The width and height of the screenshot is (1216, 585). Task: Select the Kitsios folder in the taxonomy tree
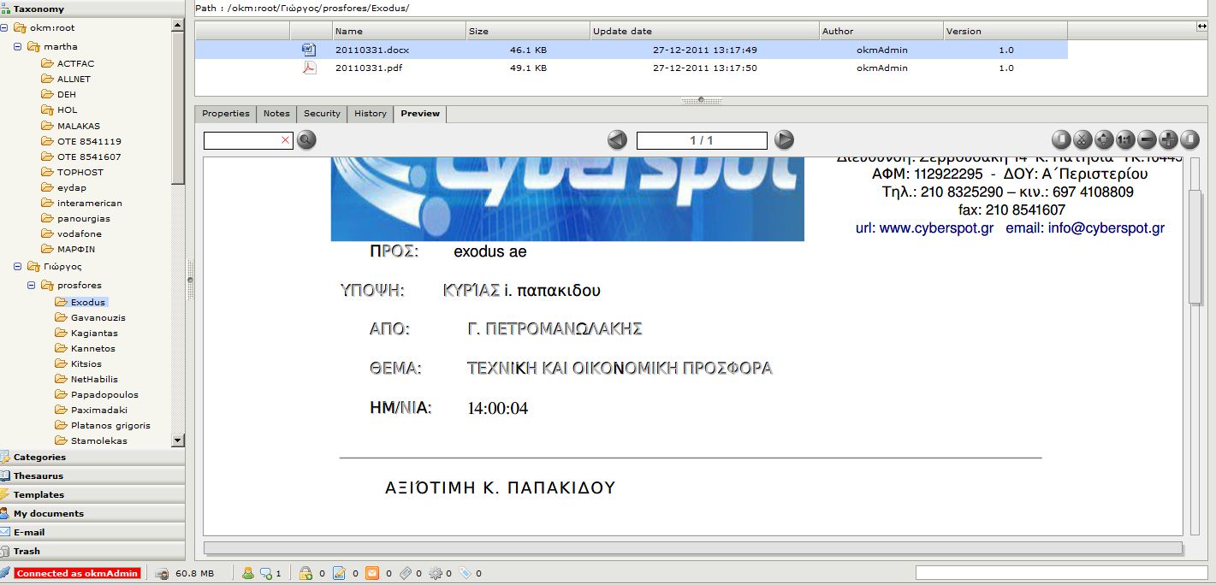pyautogui.click(x=84, y=363)
